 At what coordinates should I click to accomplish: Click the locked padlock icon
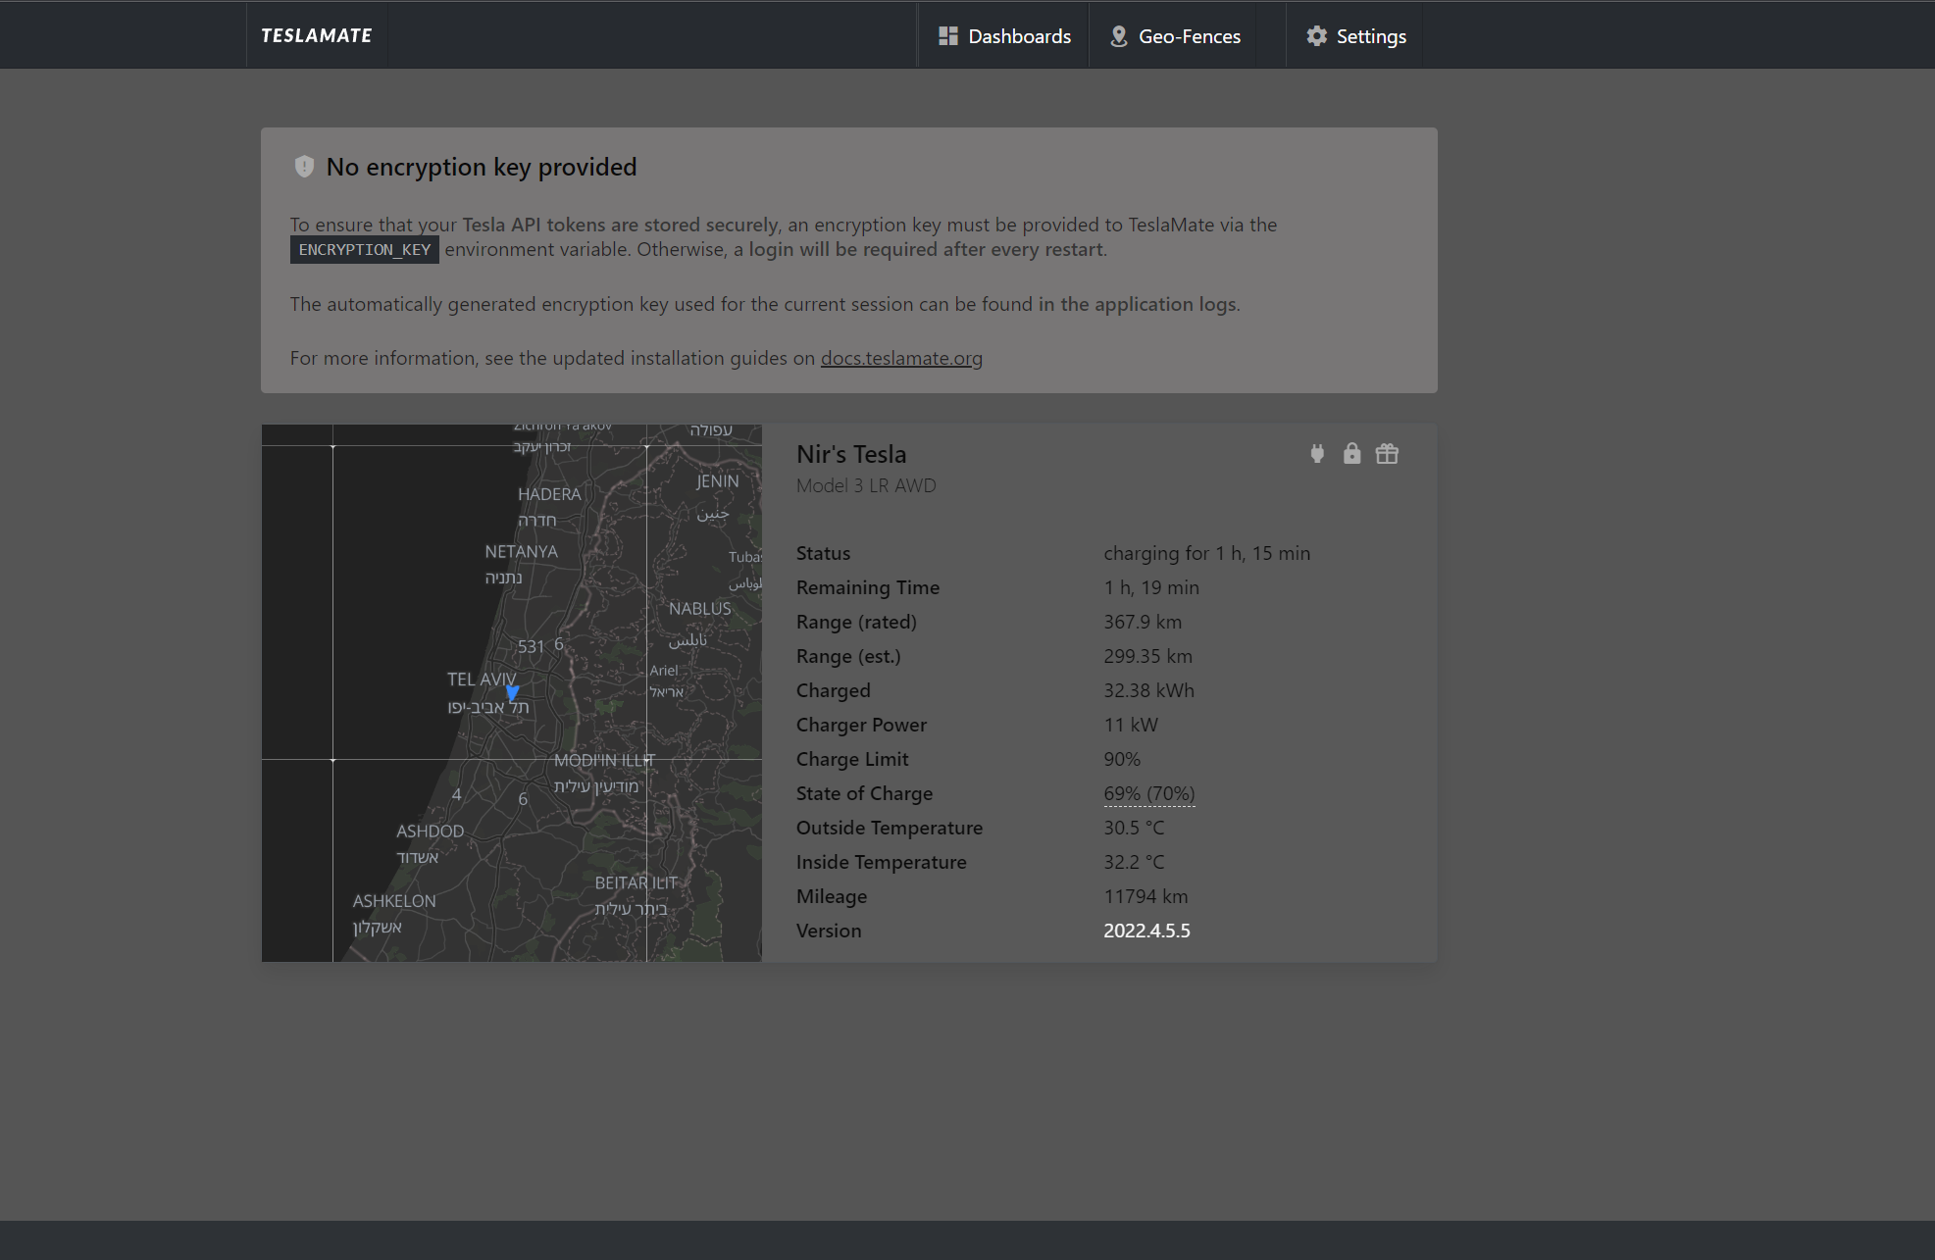click(x=1351, y=453)
